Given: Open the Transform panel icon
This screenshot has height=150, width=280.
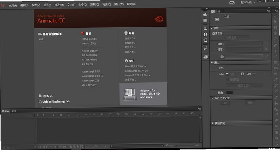Looking at the screenshot, I should tap(205, 40).
